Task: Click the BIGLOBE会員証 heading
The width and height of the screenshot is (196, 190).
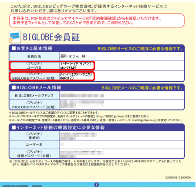Action: pyautogui.click(x=51, y=37)
